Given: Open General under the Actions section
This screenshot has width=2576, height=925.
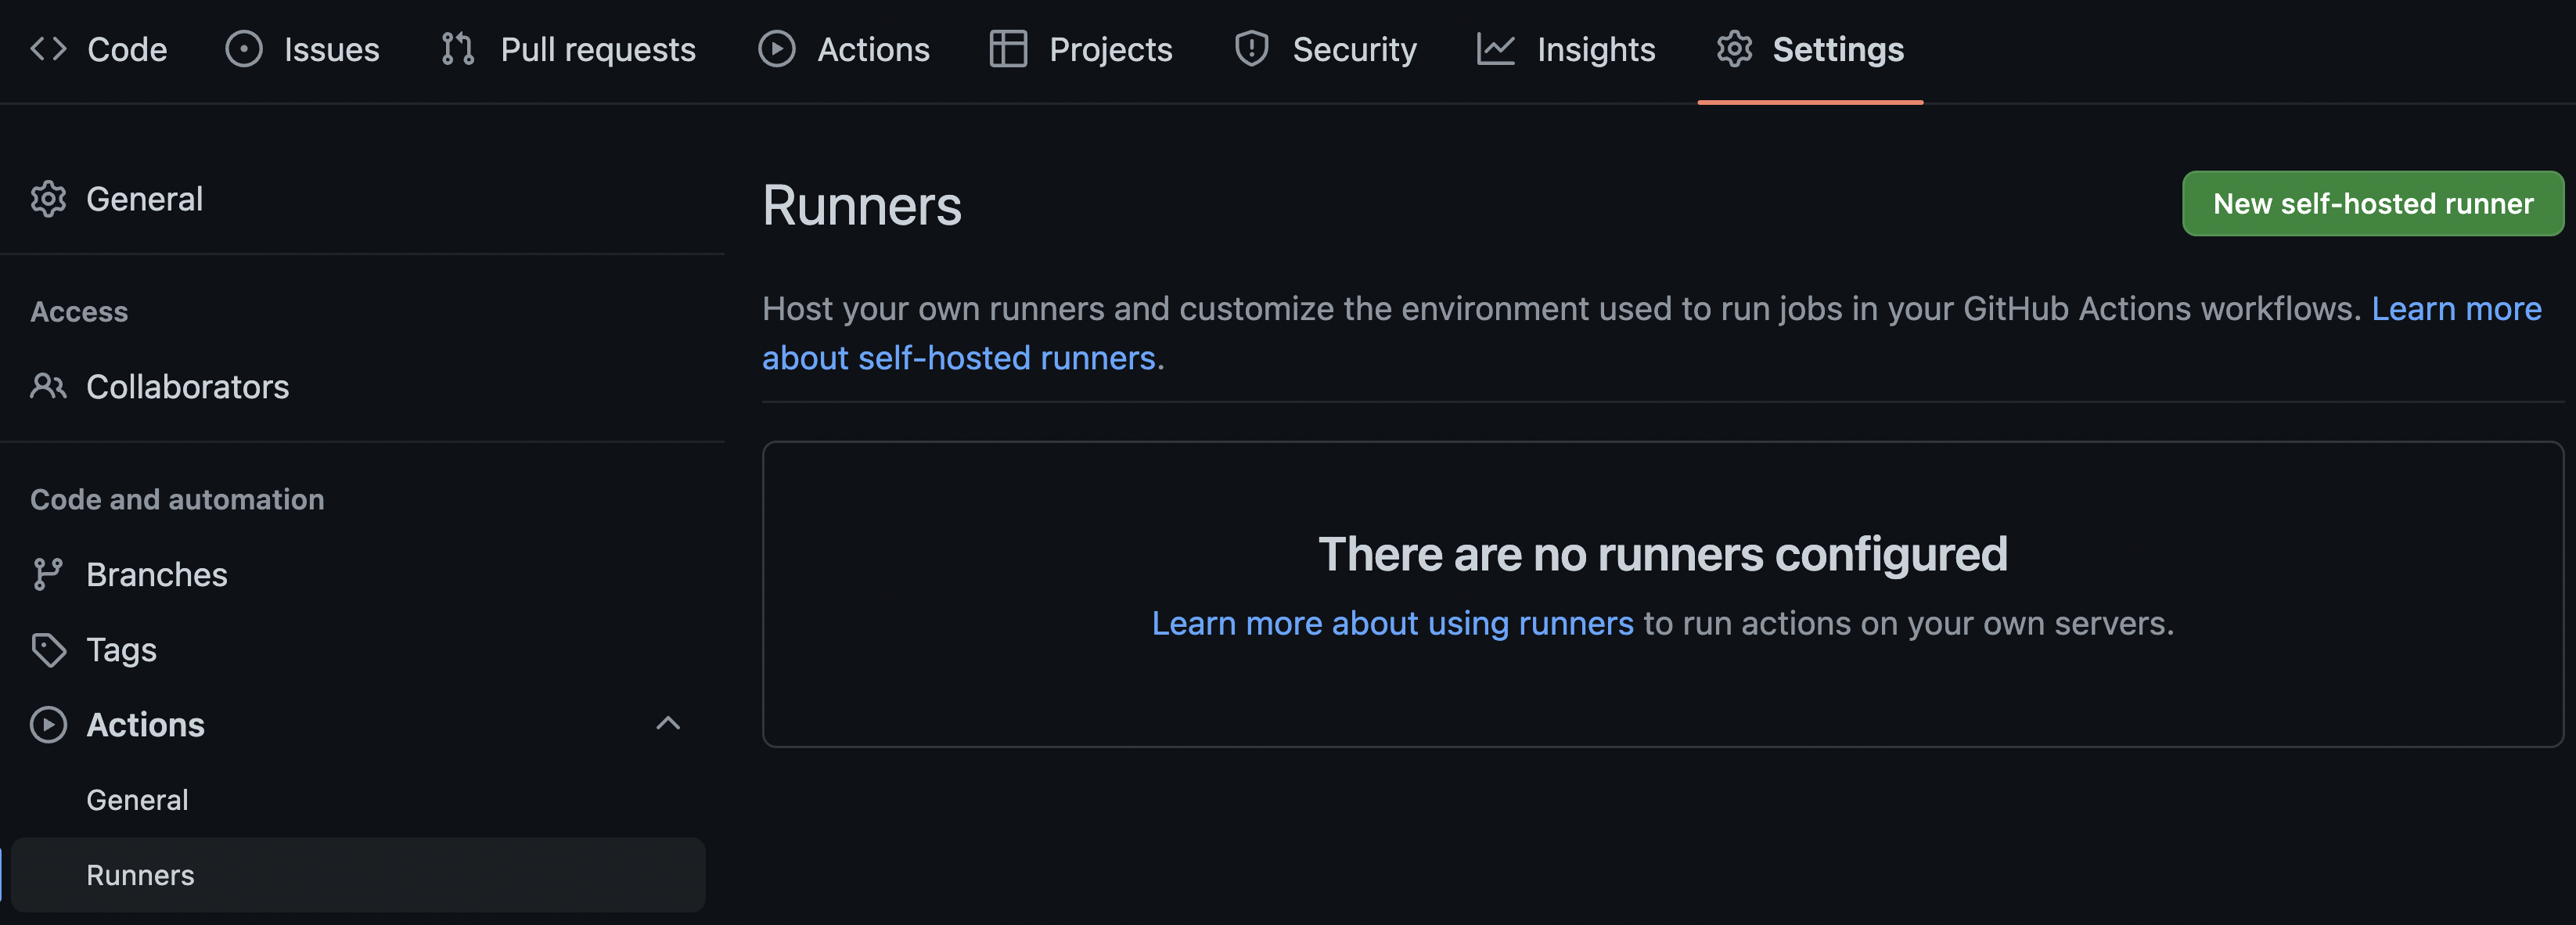Looking at the screenshot, I should coord(358,800).
